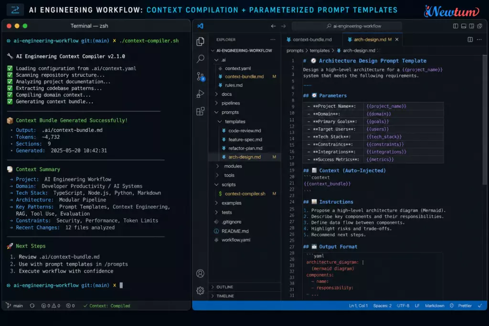
Task: Toggle the bottom panel layout icon
Action: pos(464,26)
